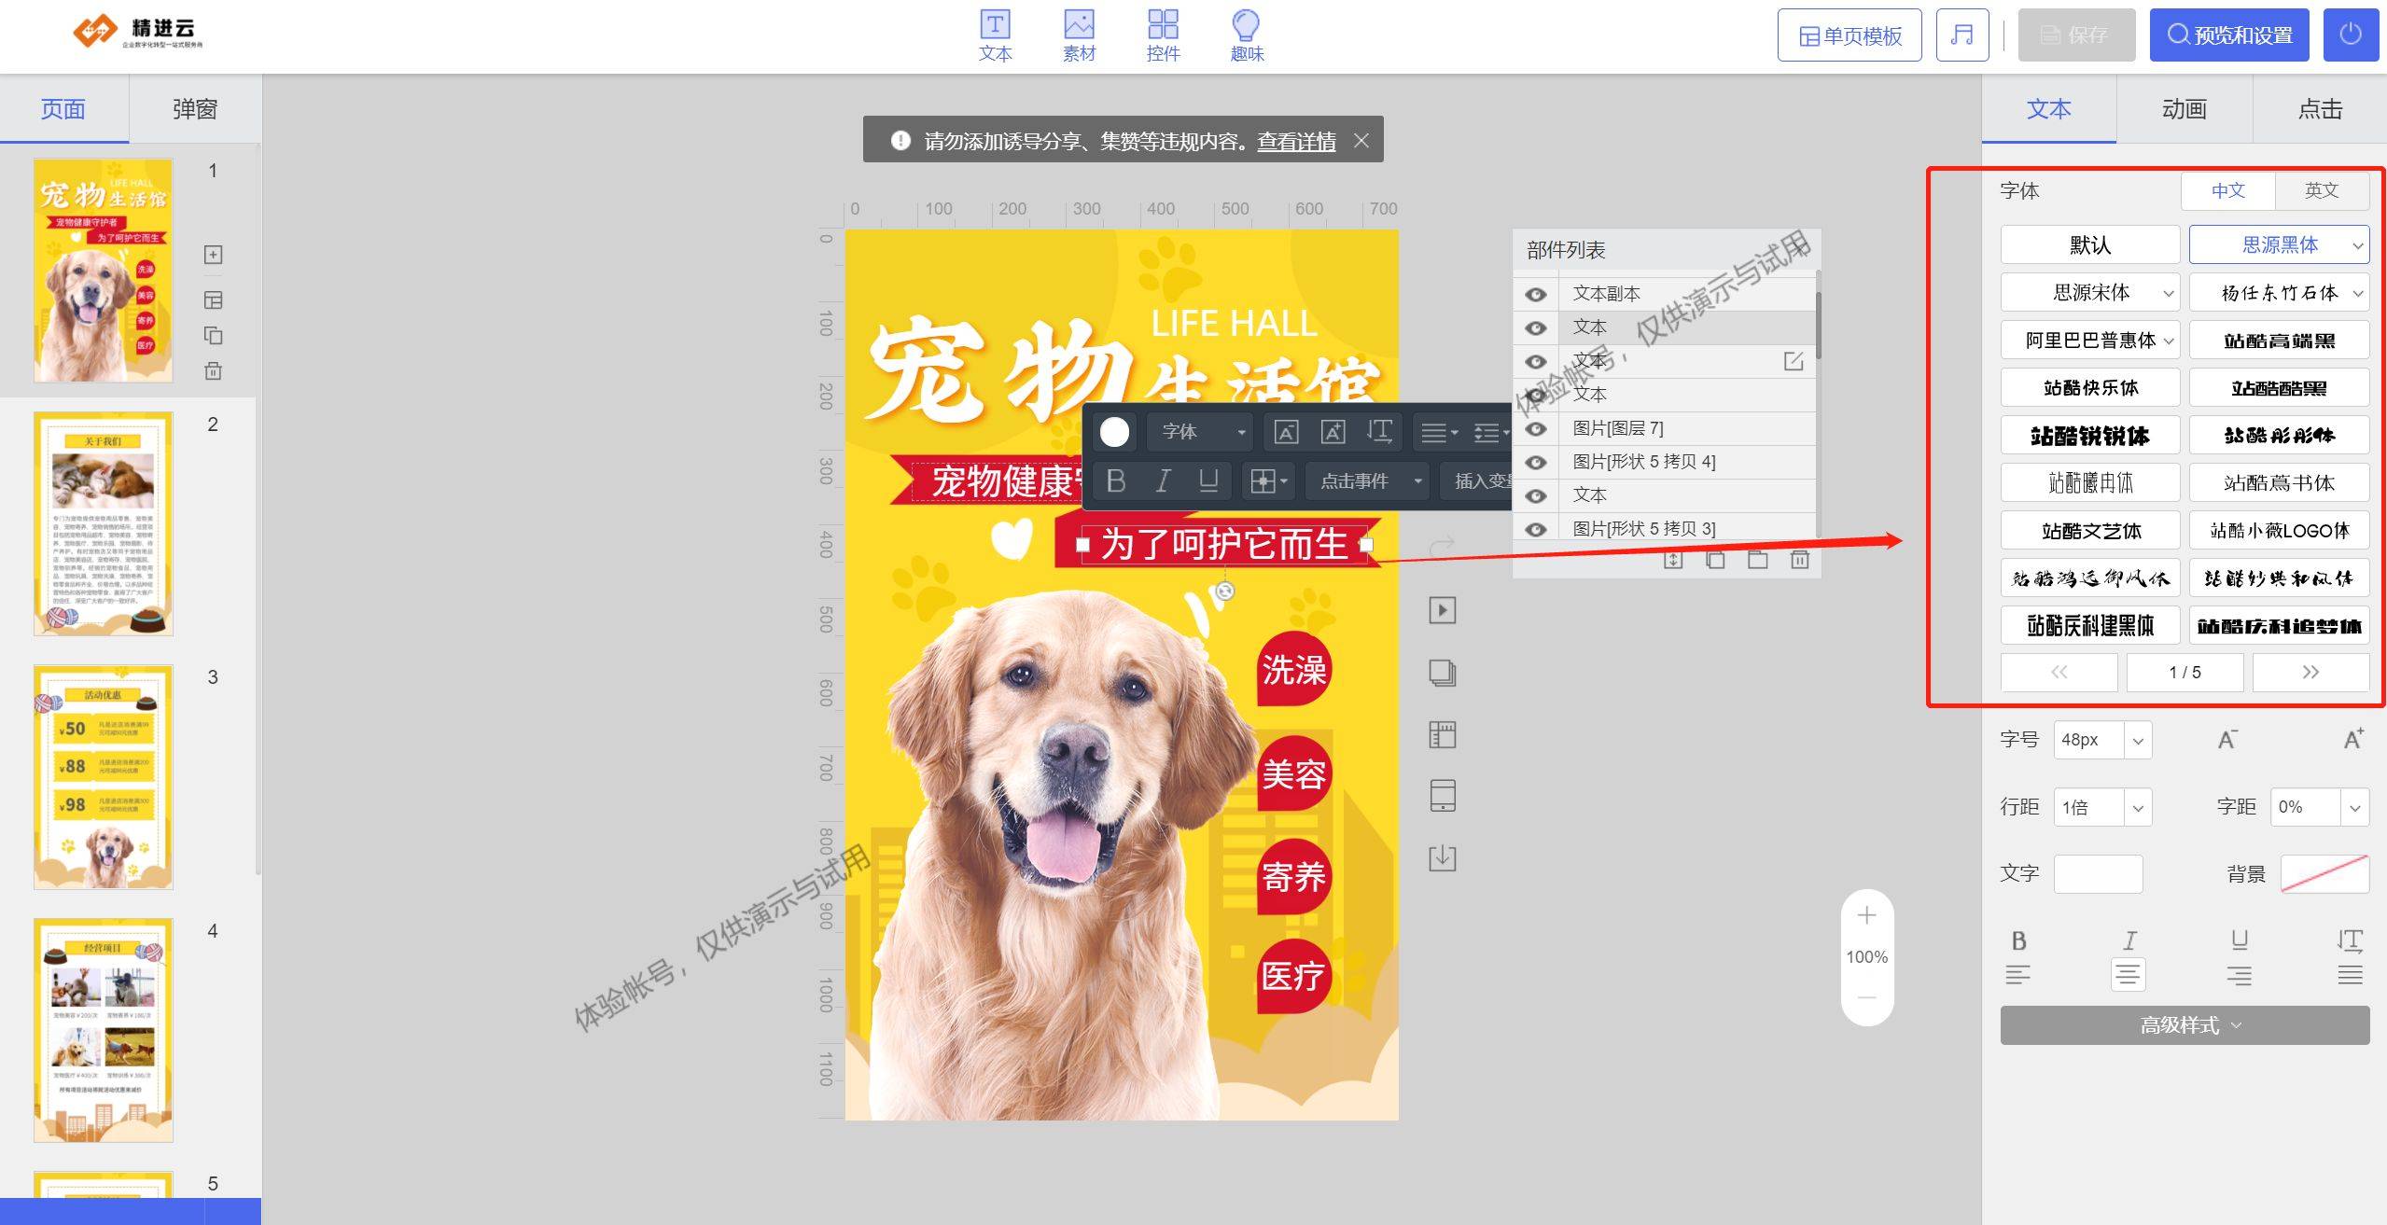This screenshot has width=2387, height=1225.
Task: Select center alignment in right panel
Action: pos(2129,975)
